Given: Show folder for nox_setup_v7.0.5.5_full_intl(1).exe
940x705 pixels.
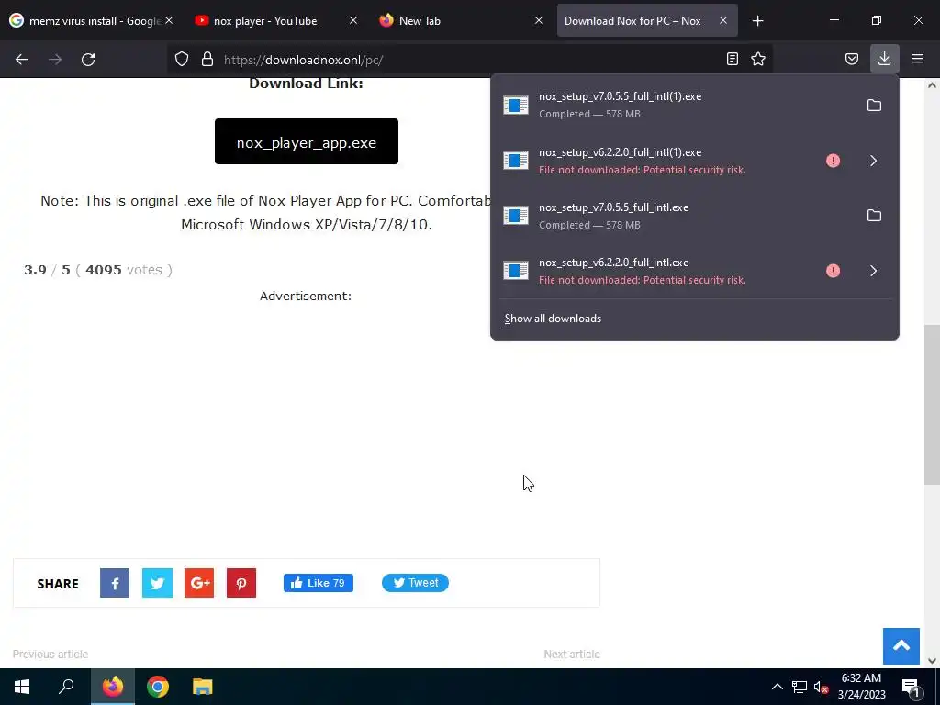Looking at the screenshot, I should [874, 105].
